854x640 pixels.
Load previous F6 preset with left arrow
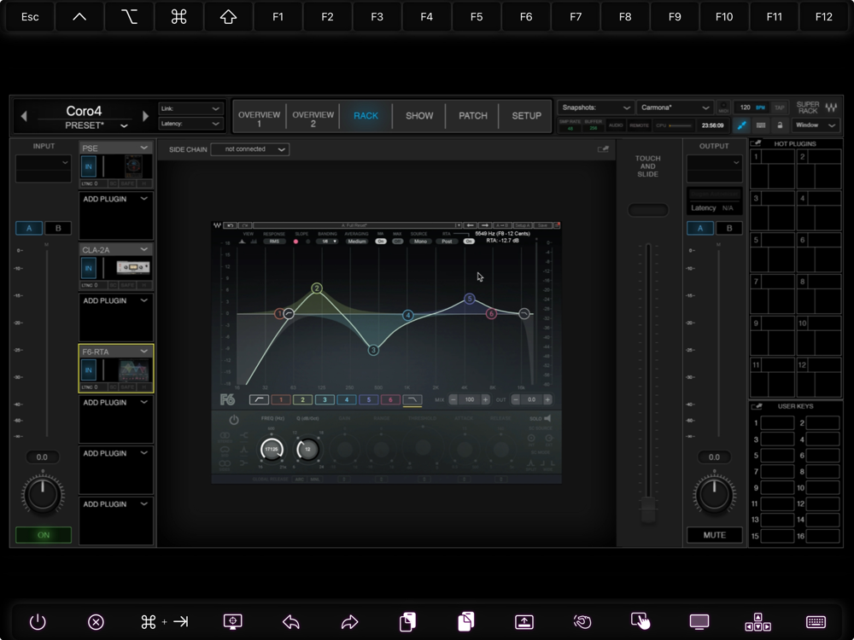click(x=470, y=225)
